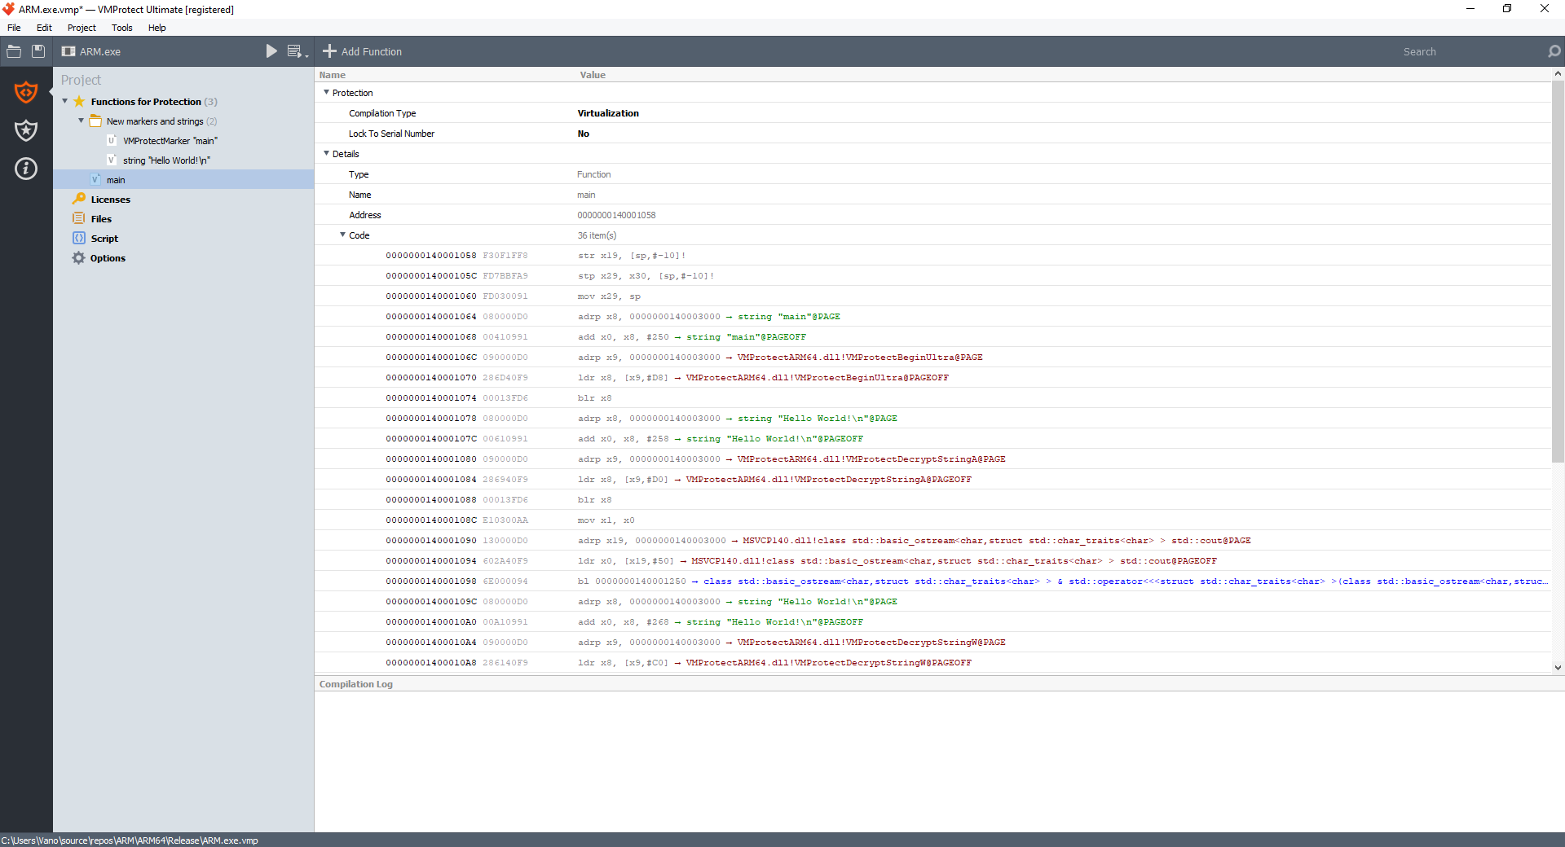Viewport: 1565px width, 847px height.
Task: Click the status bar file path
Action: click(130, 840)
